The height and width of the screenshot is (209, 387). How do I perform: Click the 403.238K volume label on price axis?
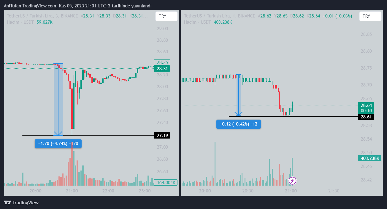(370, 158)
